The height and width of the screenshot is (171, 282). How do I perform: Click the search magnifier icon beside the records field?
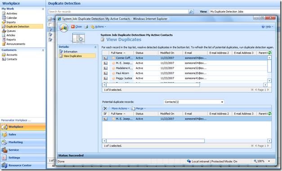click(191, 12)
